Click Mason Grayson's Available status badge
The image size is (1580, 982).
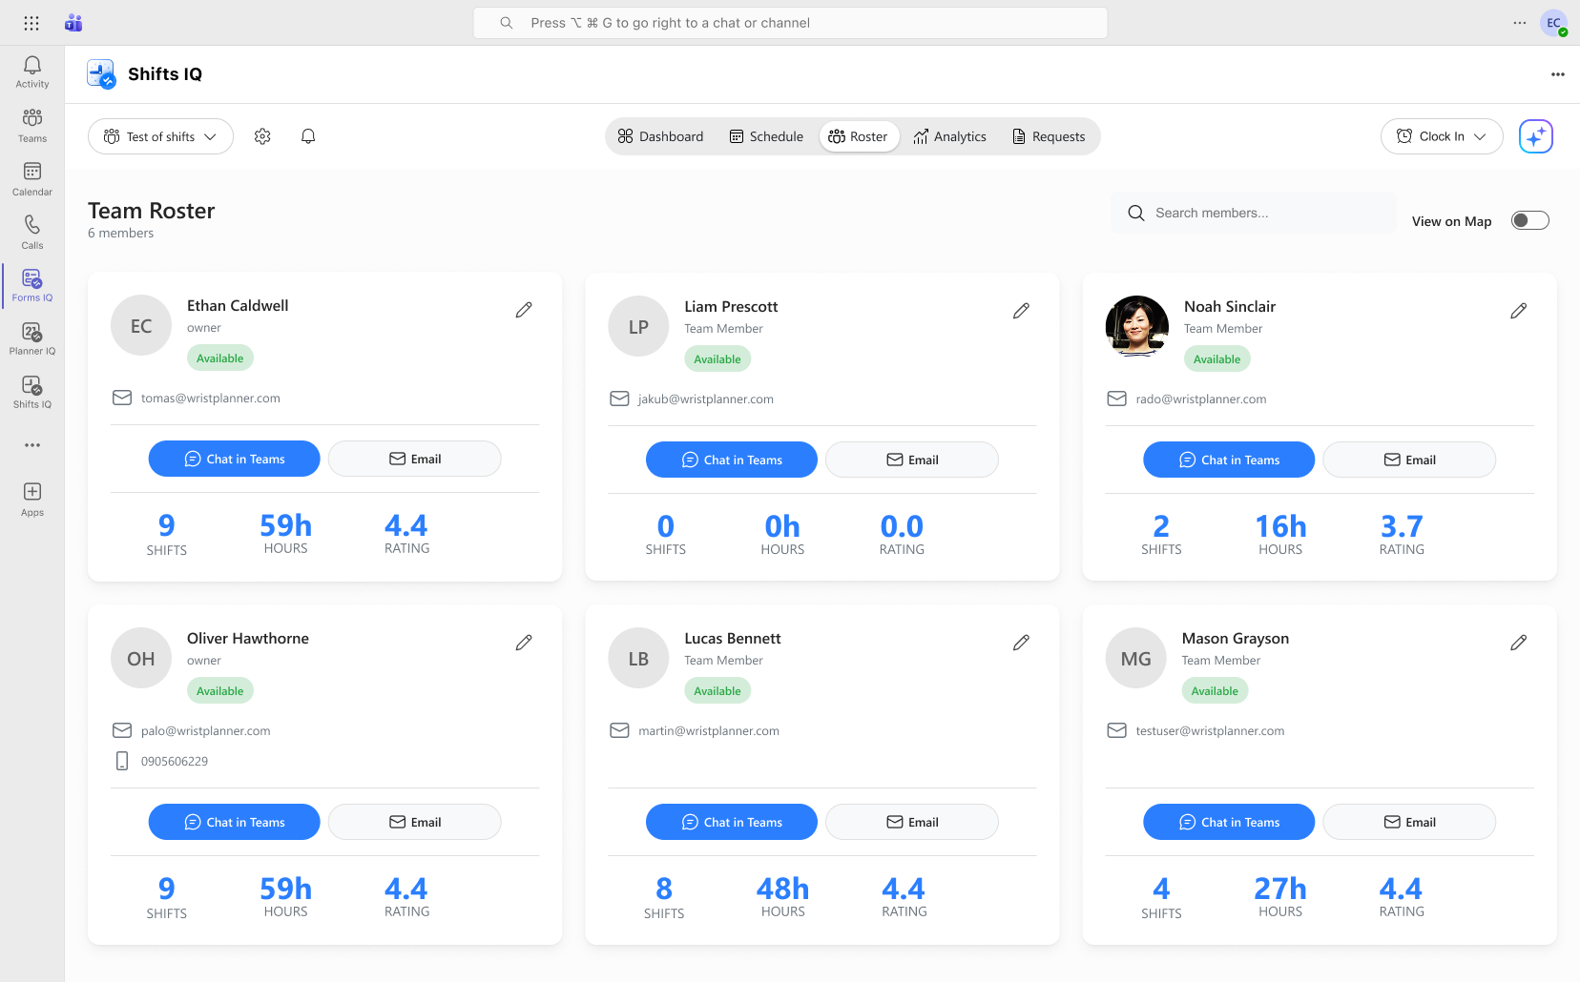click(1215, 691)
